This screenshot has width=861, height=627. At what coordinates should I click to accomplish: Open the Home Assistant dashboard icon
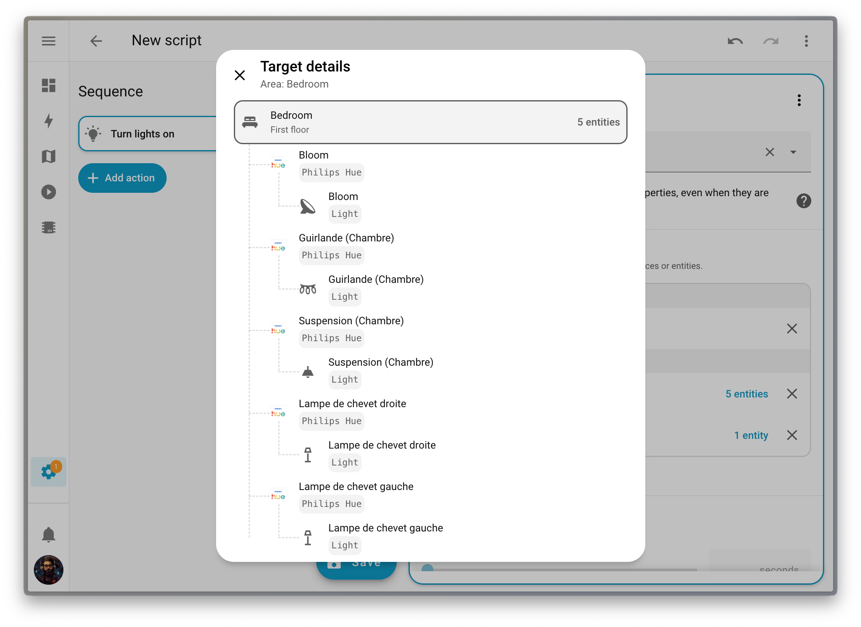click(49, 86)
